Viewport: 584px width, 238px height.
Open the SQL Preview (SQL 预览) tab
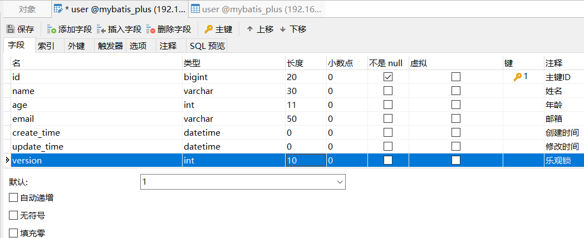(x=207, y=46)
